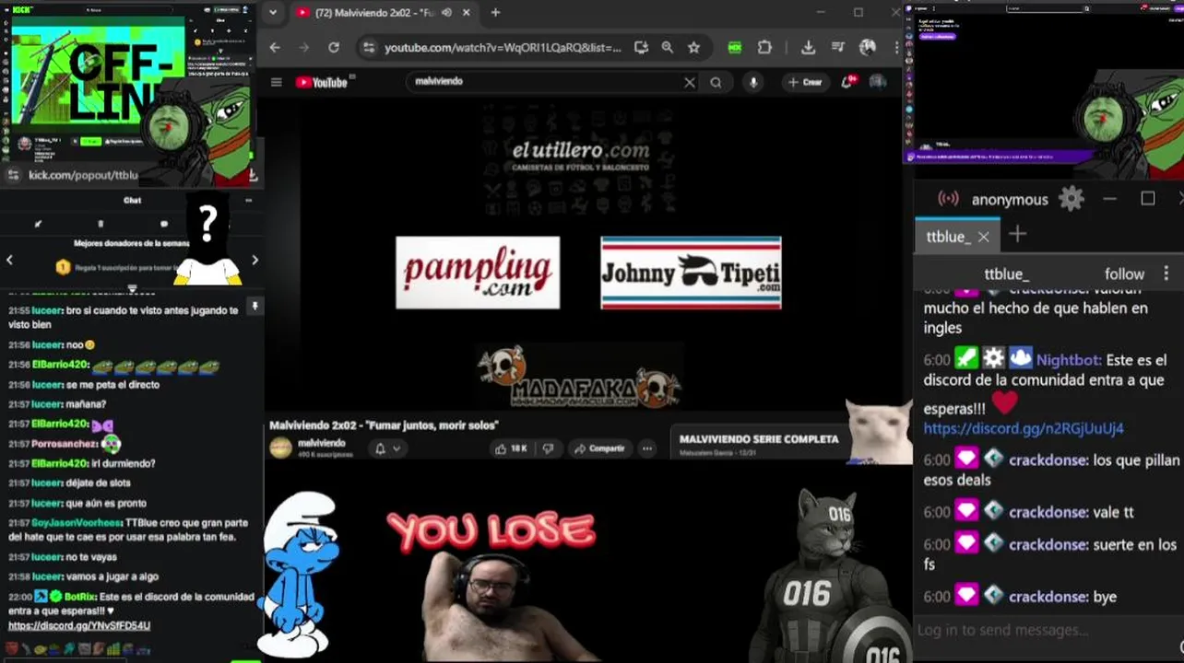
Task: Click the pampling.com sponsor logo in video
Action: pos(478,273)
